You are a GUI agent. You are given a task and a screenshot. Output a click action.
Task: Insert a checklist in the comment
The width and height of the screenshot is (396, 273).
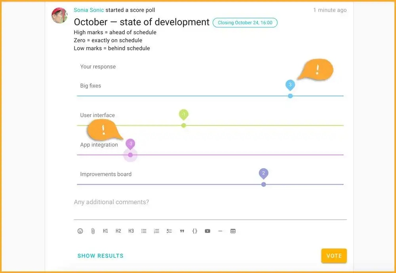169,231
